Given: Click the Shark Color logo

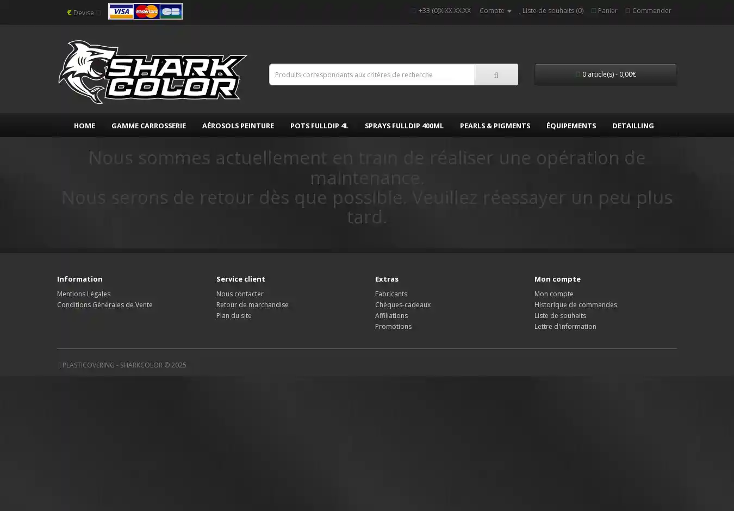Looking at the screenshot, I should point(152,72).
